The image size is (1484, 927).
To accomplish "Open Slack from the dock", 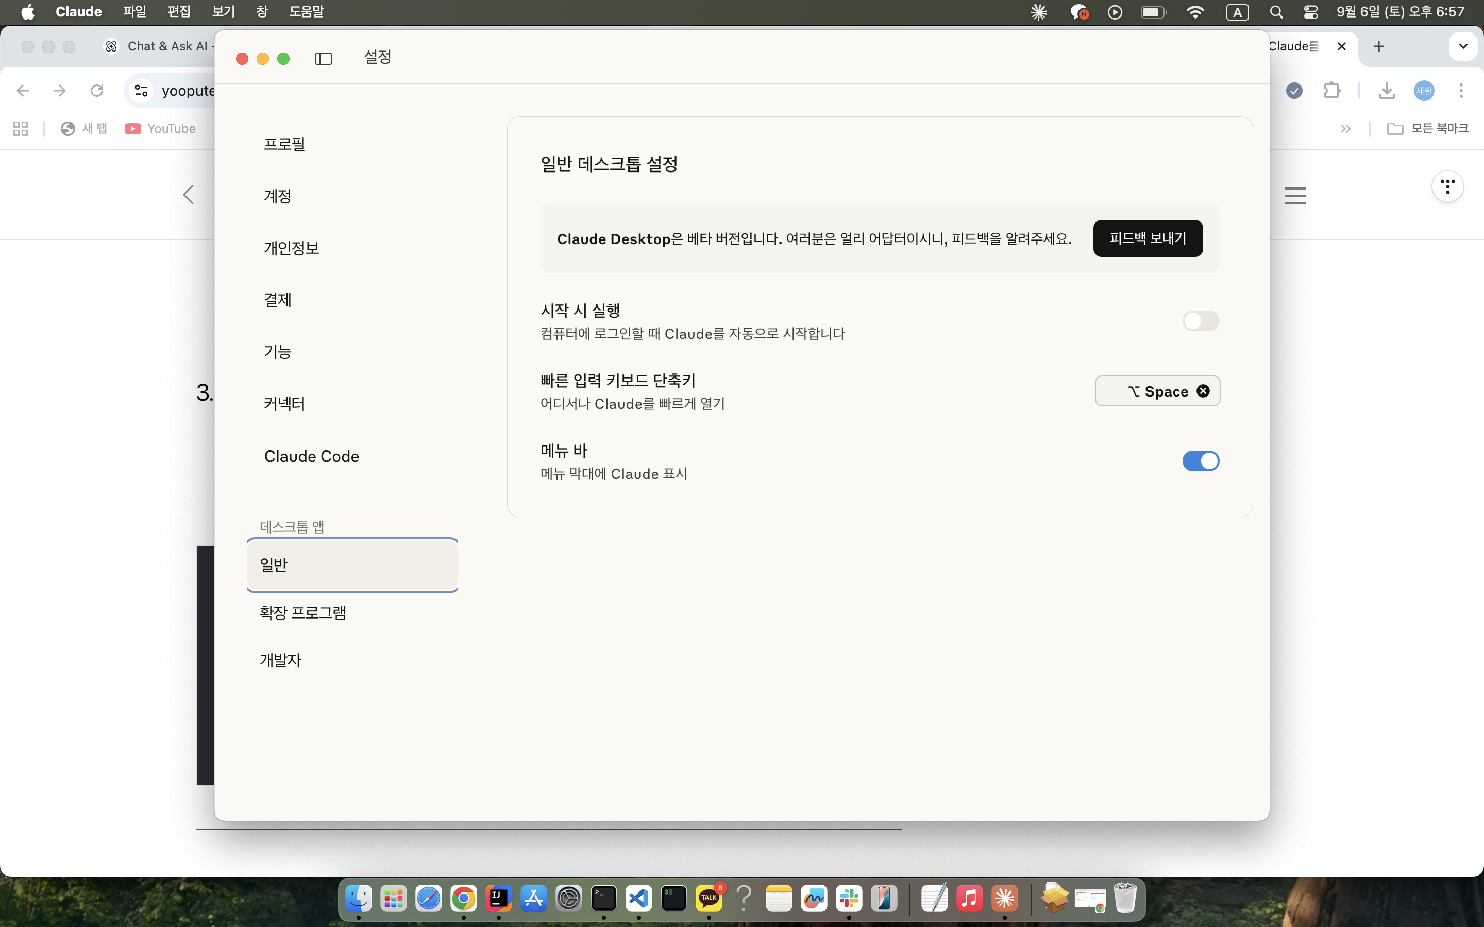I will tap(849, 899).
